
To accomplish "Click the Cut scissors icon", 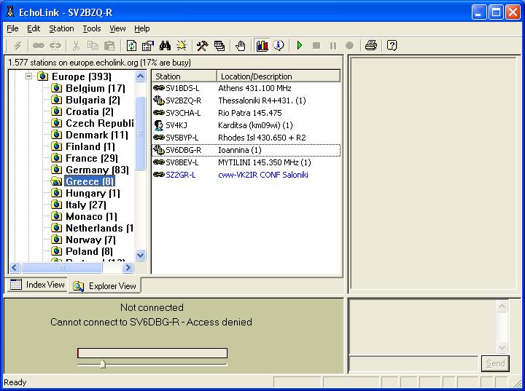I will (x=77, y=45).
